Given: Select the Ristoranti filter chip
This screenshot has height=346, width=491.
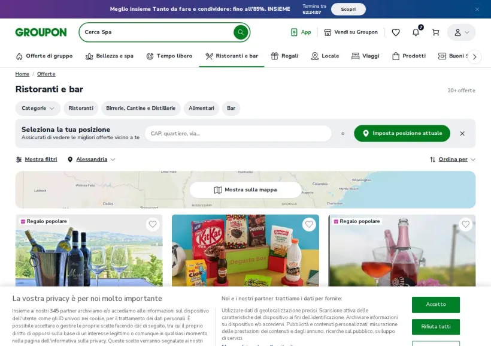Looking at the screenshot, I should pyautogui.click(x=81, y=108).
